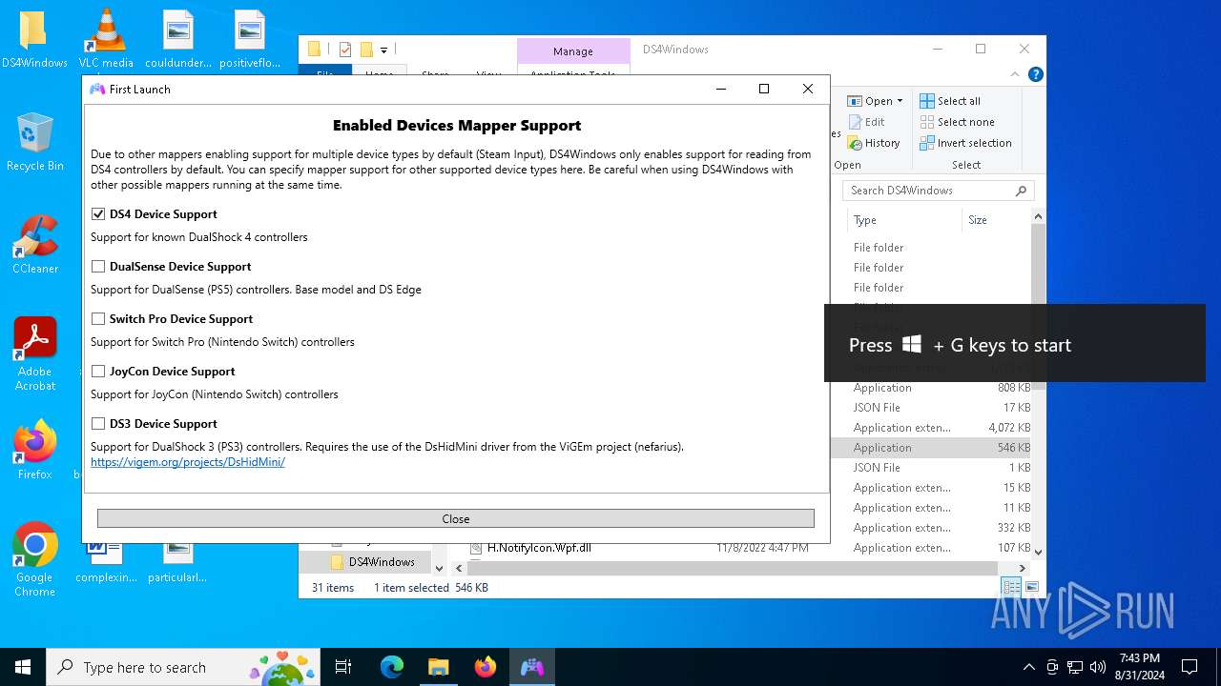This screenshot has height=686, width=1221.
Task: Click the Search DS4Windows field
Action: (x=939, y=191)
